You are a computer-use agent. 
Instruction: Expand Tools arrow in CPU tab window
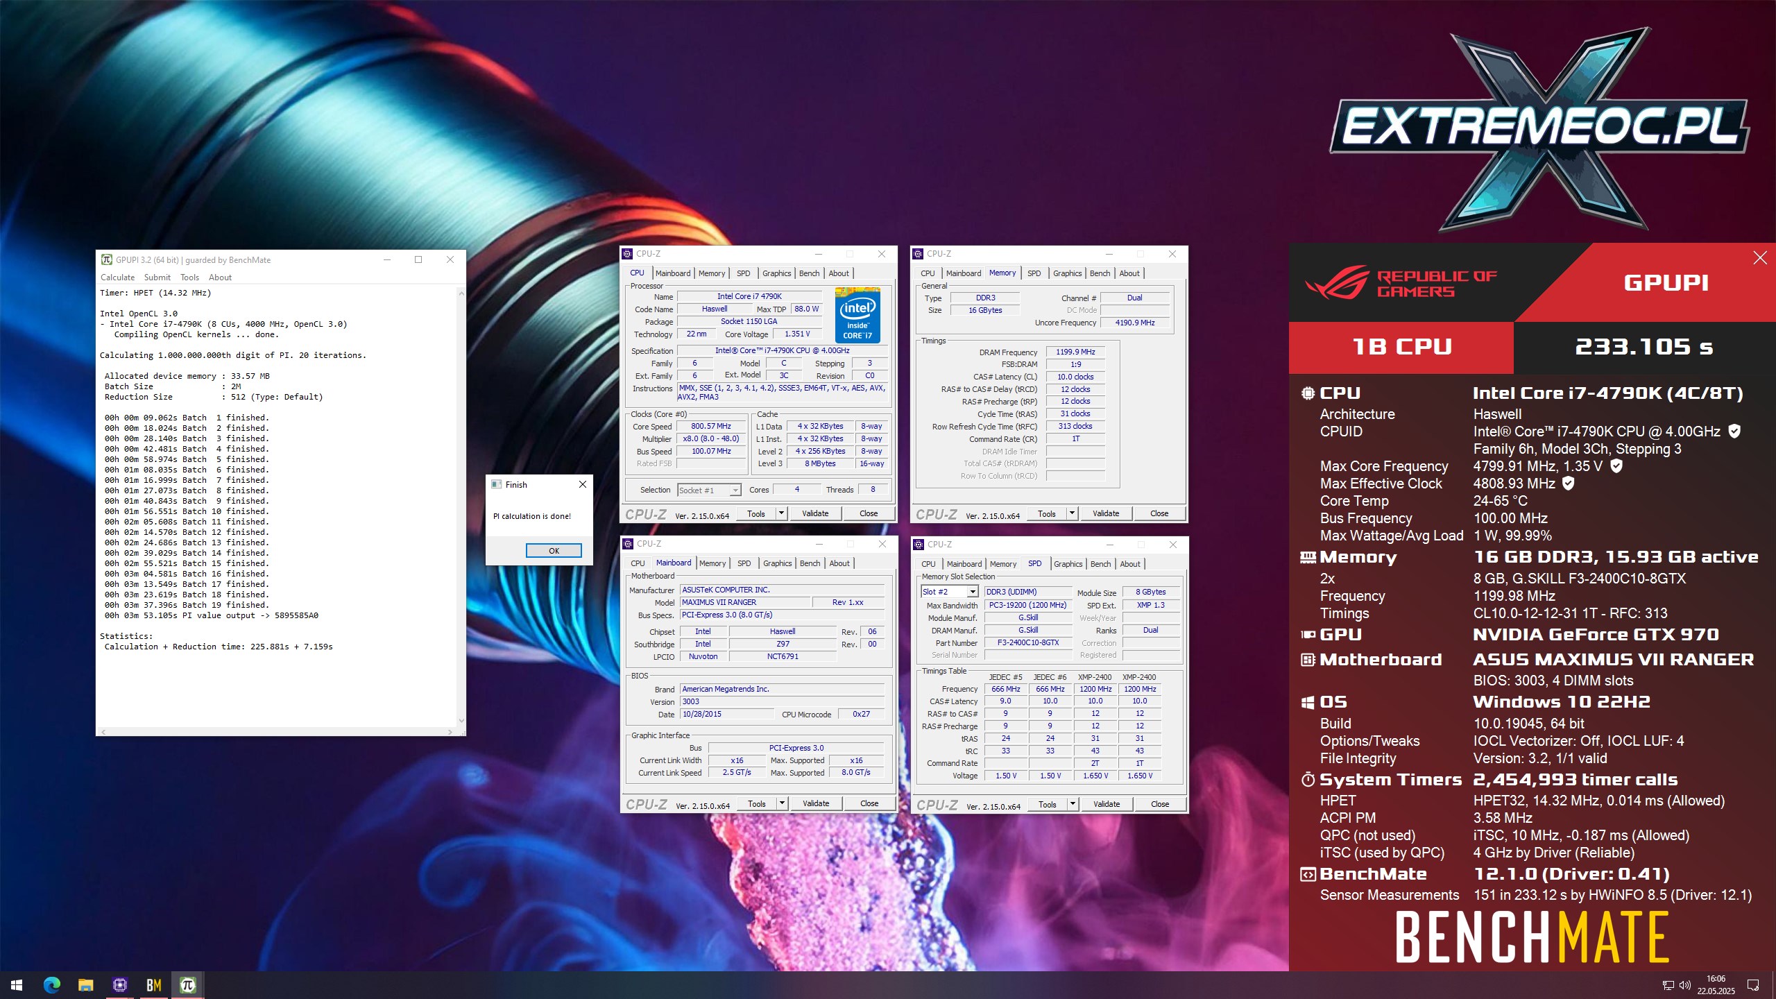tap(782, 513)
